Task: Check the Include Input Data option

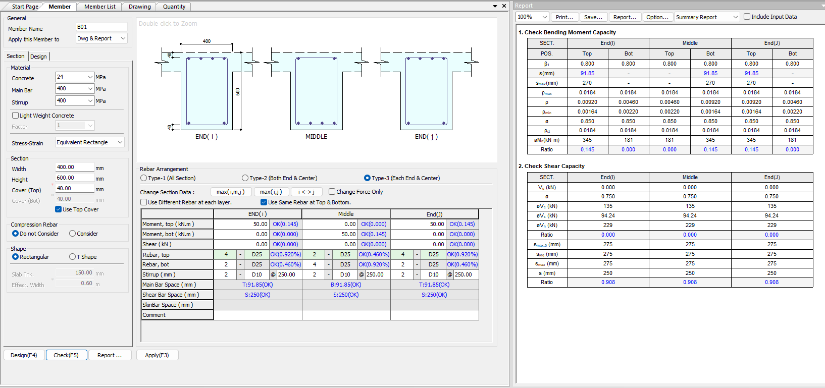Action: pyautogui.click(x=747, y=17)
